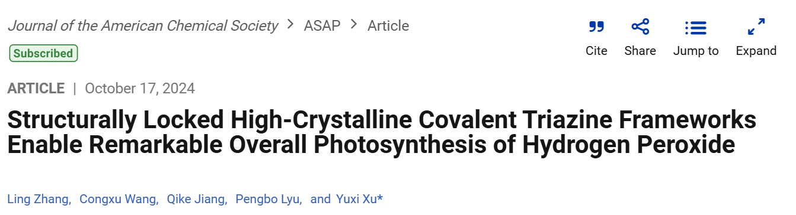Open author Yuxi Xu's details
This screenshot has height=215, width=796.
355,199
